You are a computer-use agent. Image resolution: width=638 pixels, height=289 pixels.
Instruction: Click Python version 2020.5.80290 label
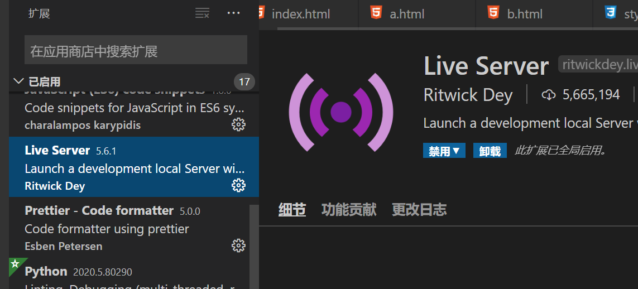[x=103, y=272]
